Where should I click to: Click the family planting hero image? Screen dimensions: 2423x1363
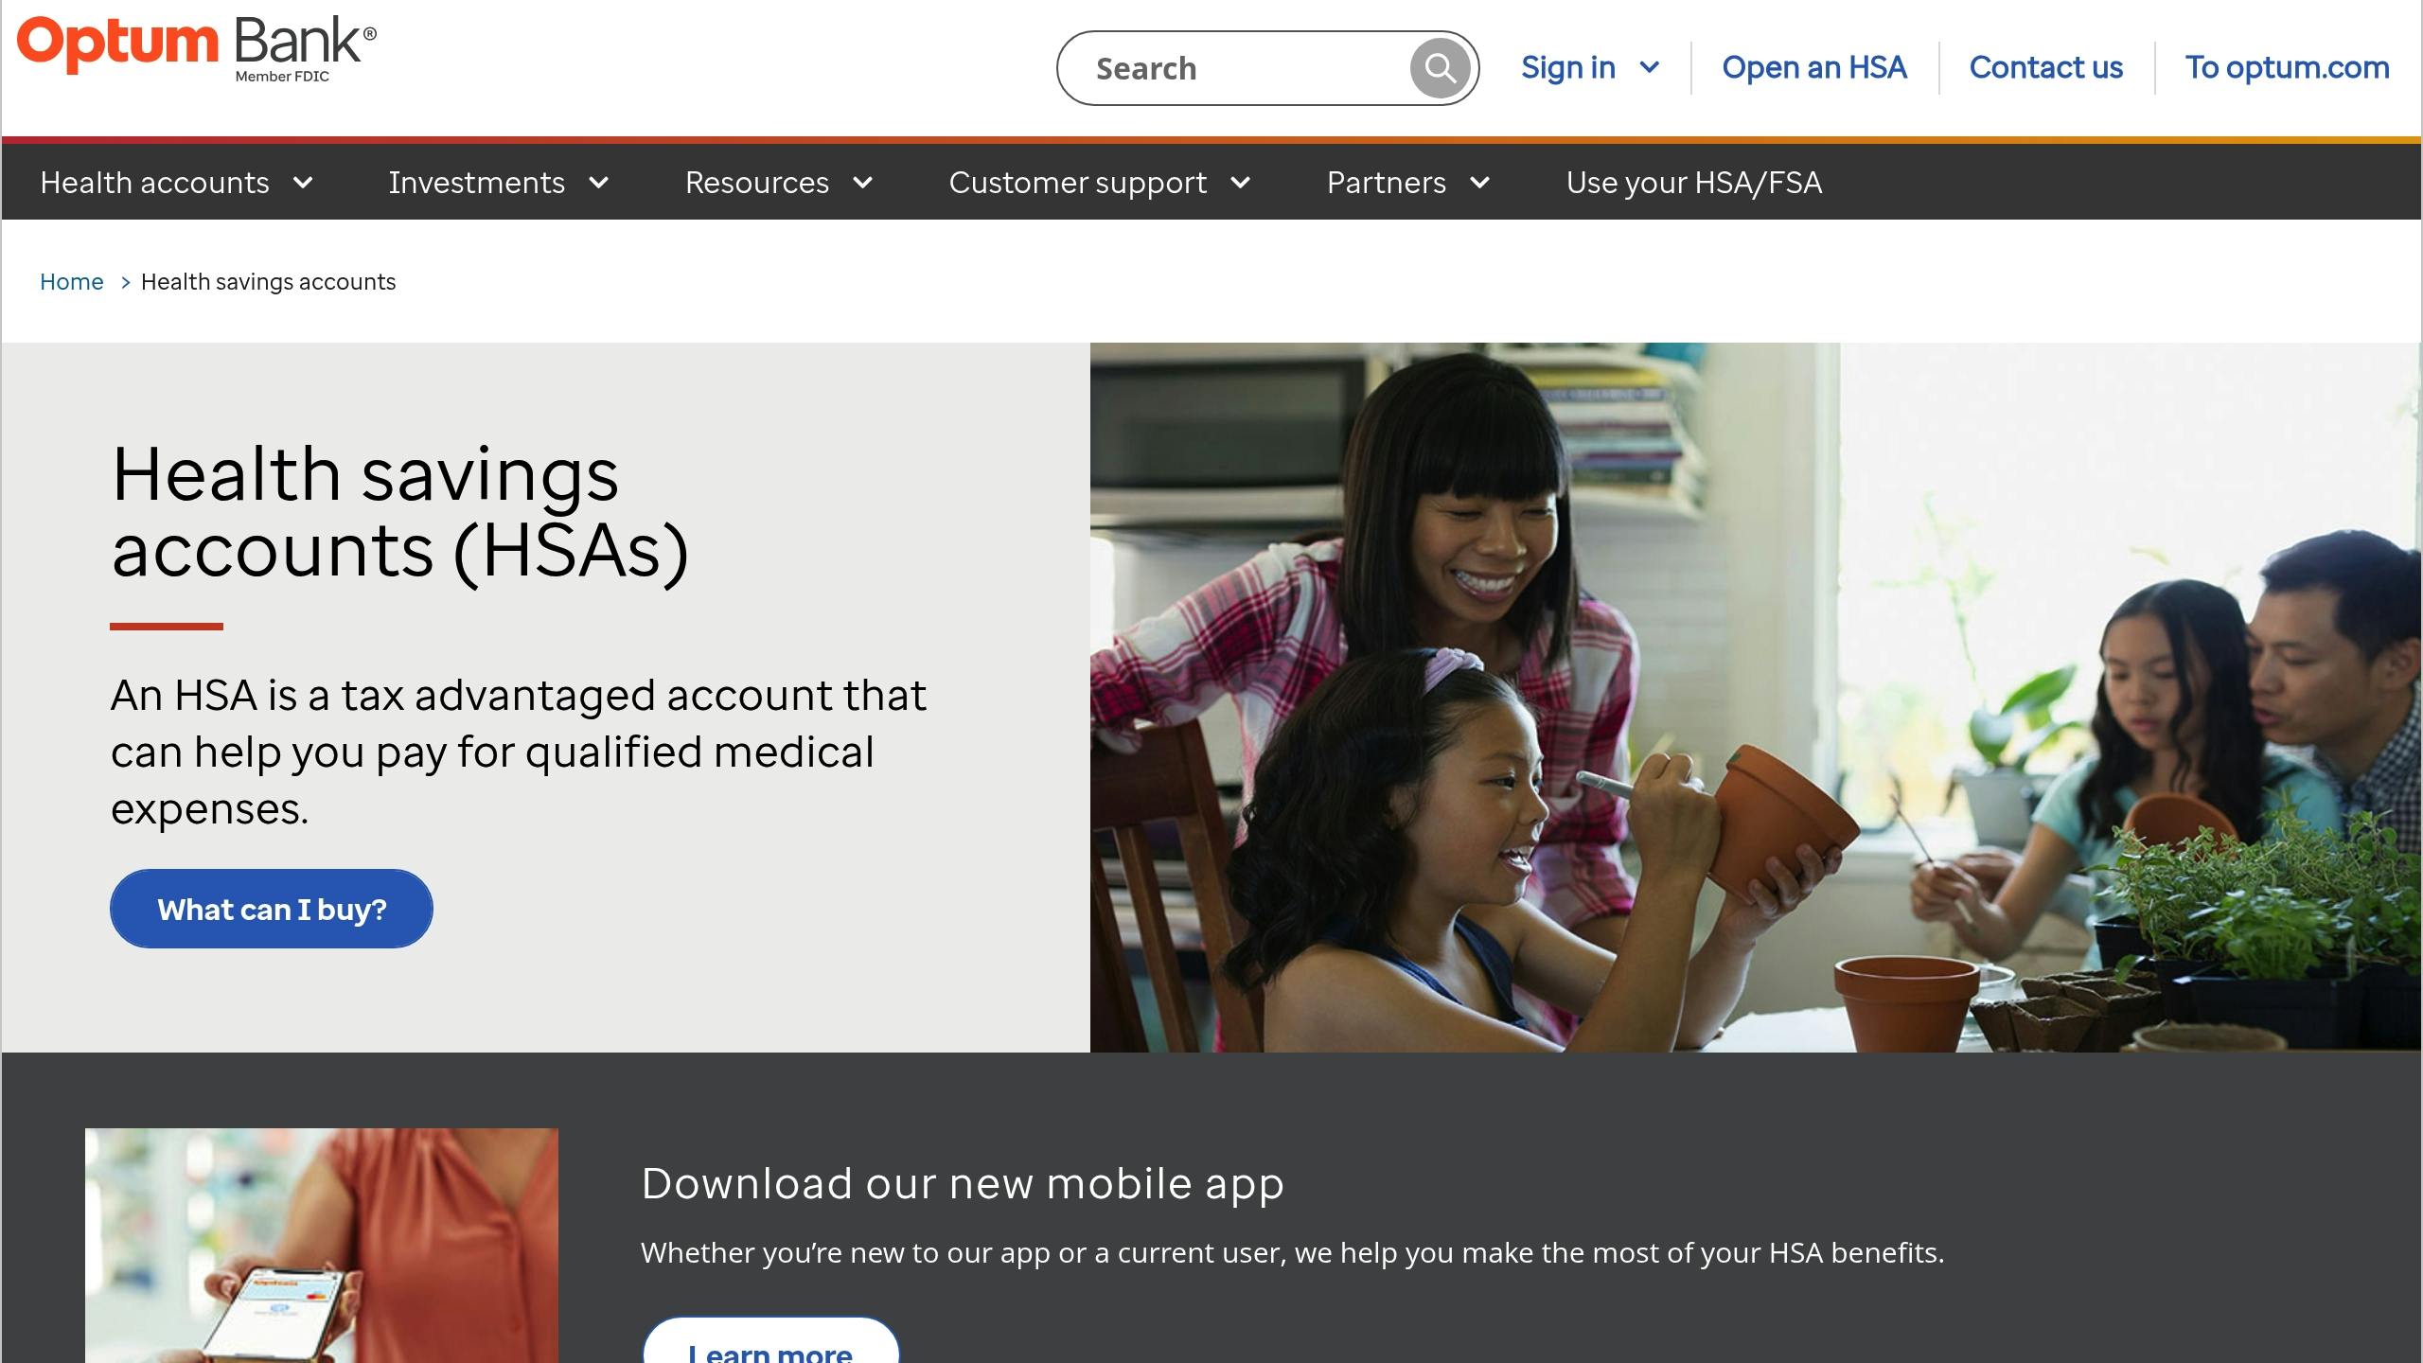(x=1755, y=697)
